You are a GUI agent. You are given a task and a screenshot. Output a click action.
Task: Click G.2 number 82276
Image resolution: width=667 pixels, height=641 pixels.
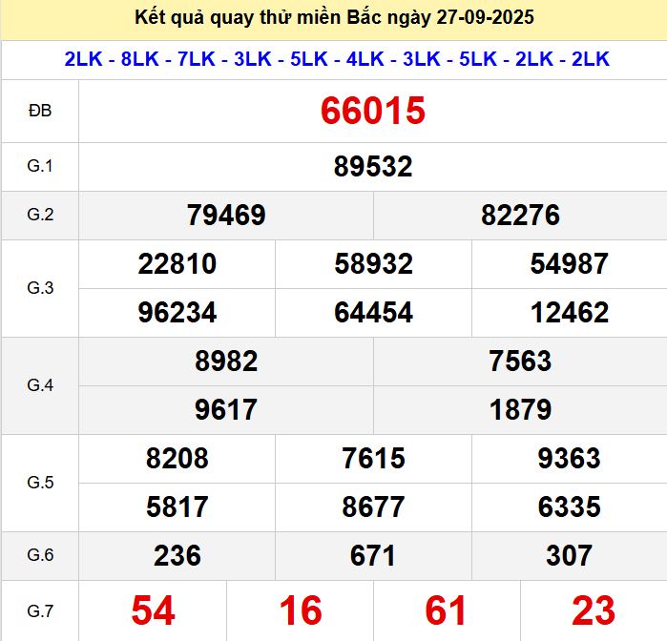520,216
